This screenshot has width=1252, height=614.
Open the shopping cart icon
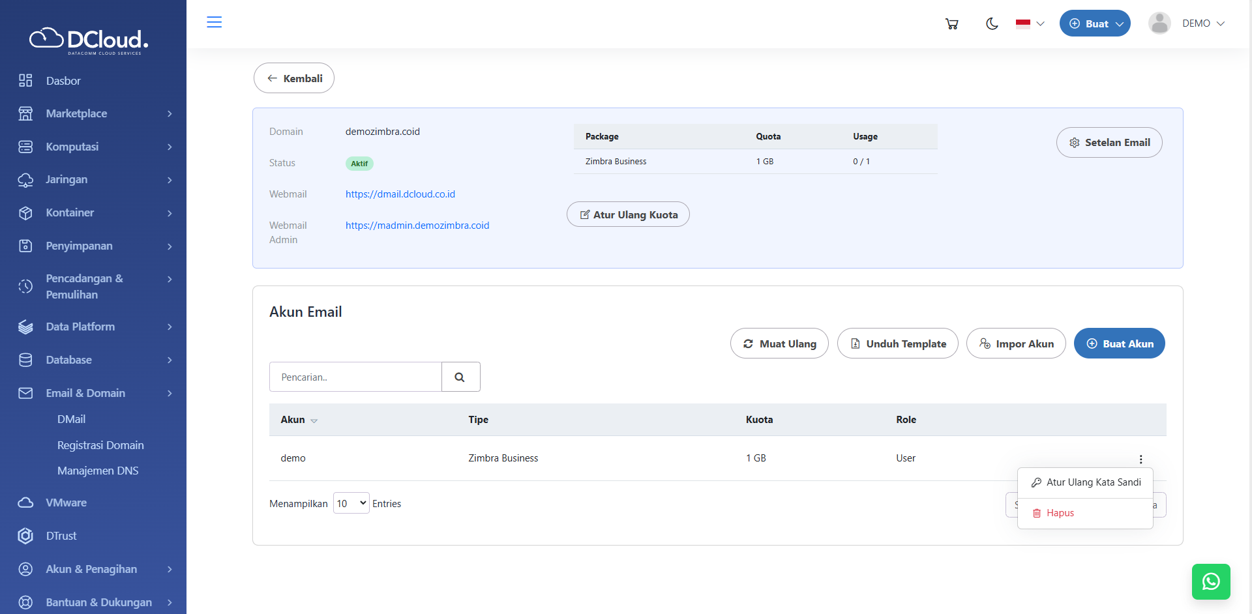952,24
